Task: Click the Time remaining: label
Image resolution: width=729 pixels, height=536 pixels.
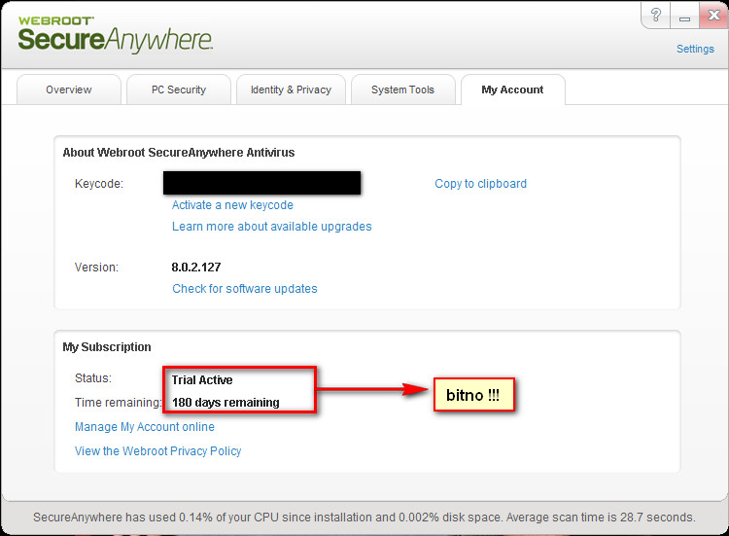Action: pyautogui.click(x=118, y=403)
